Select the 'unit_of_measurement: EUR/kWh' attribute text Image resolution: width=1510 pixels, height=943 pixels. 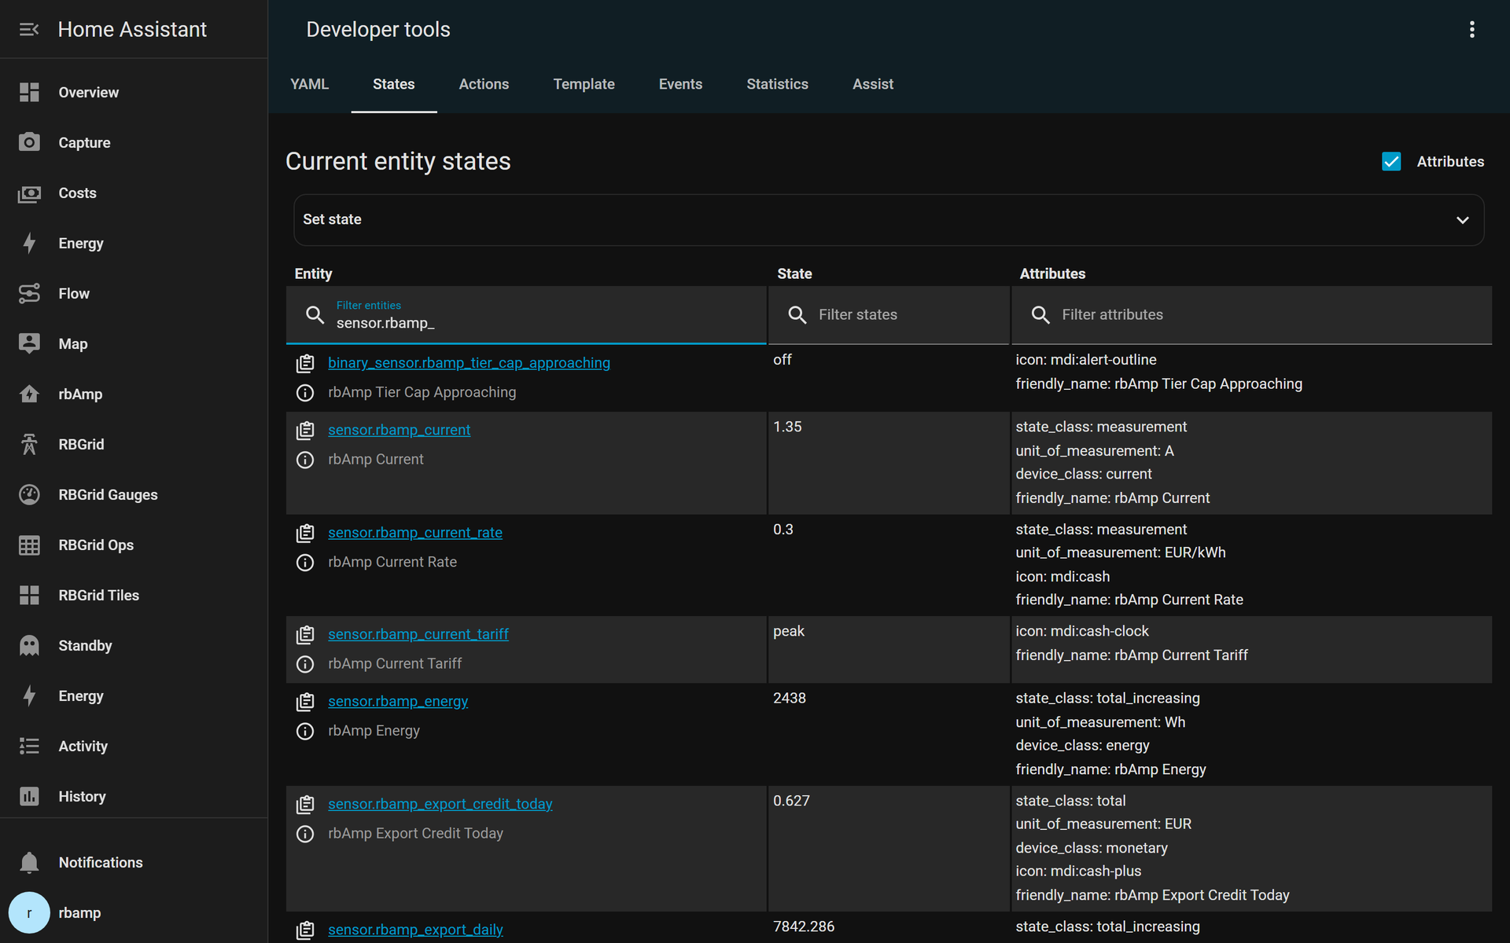click(1121, 552)
